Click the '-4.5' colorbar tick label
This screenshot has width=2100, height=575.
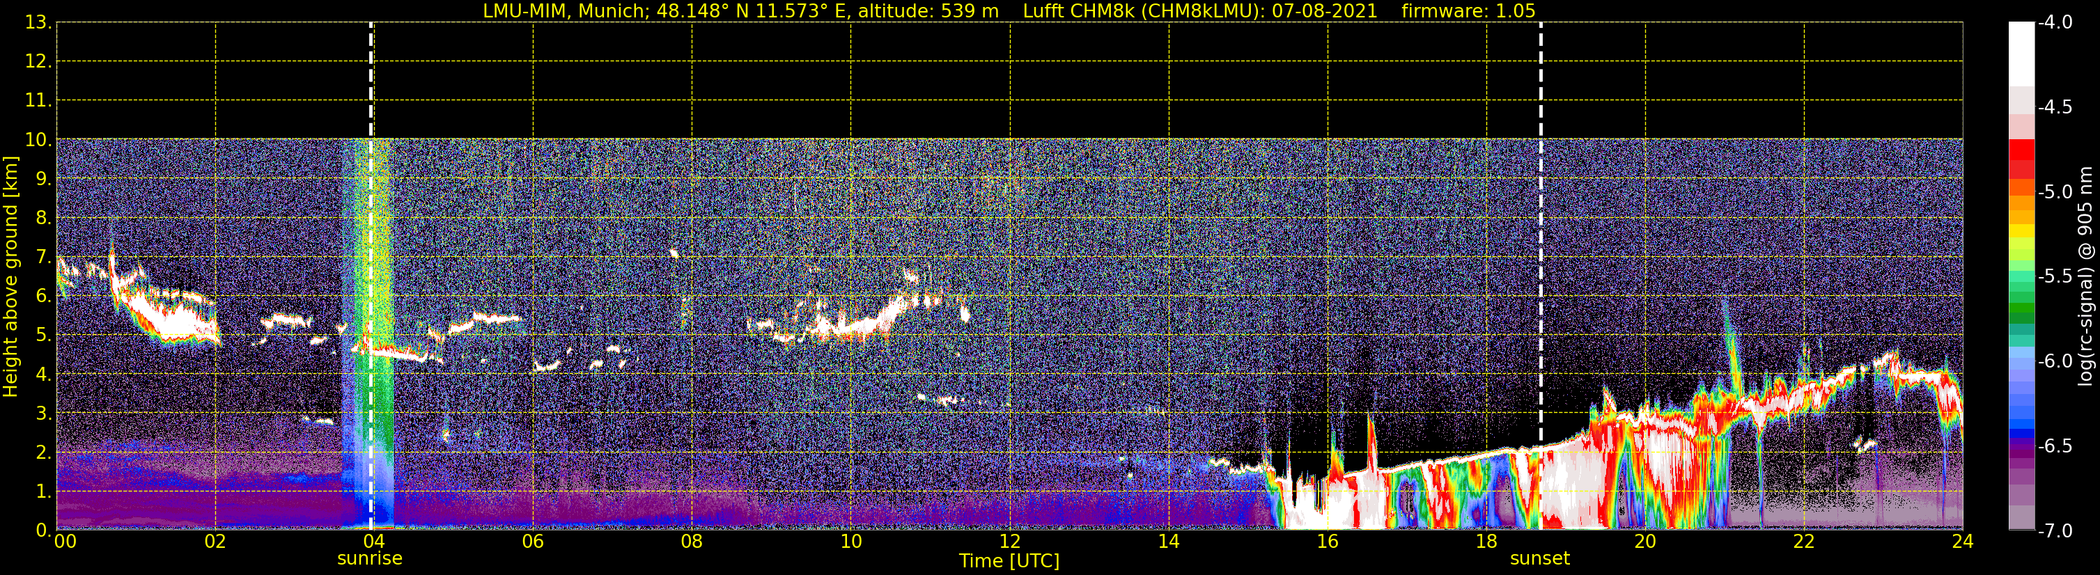[x=2055, y=107]
